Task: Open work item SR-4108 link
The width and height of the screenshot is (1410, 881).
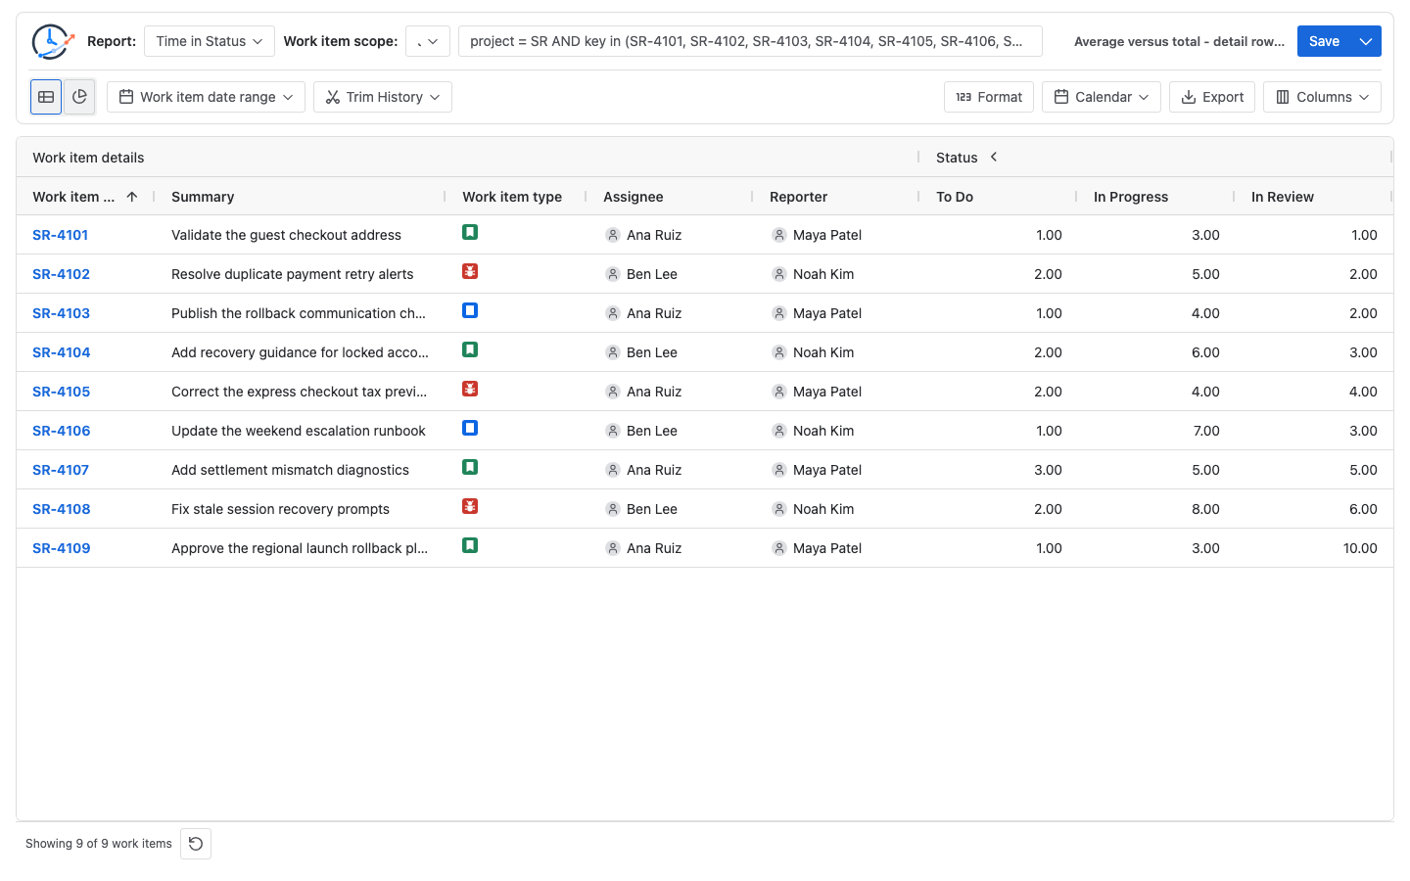Action: coord(61,509)
